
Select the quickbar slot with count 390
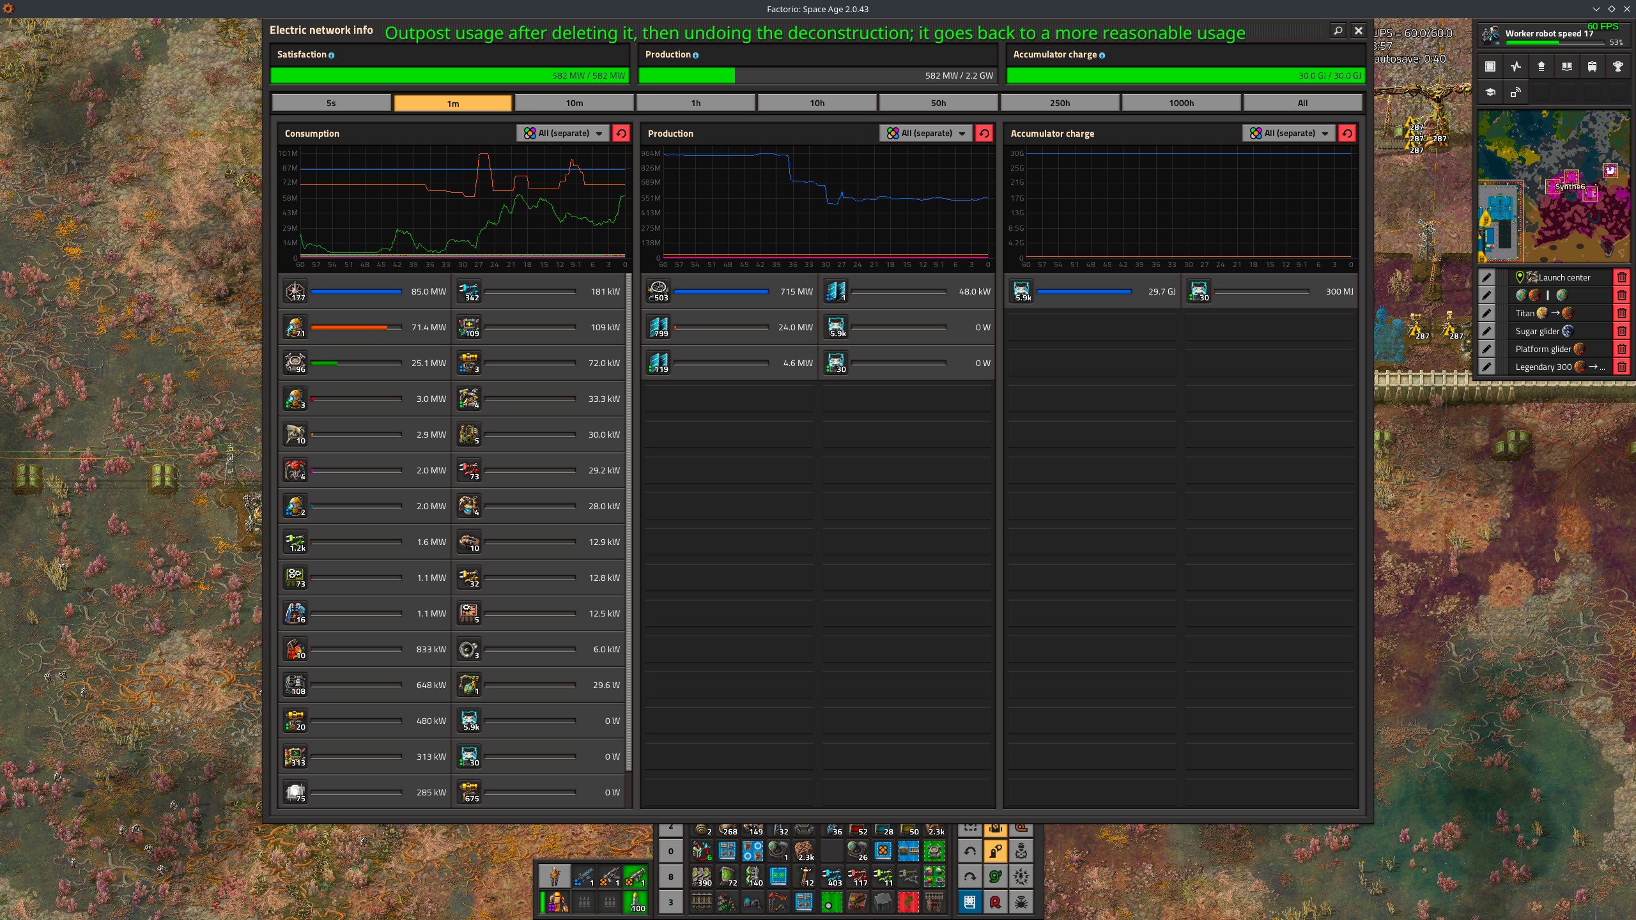[x=702, y=877]
